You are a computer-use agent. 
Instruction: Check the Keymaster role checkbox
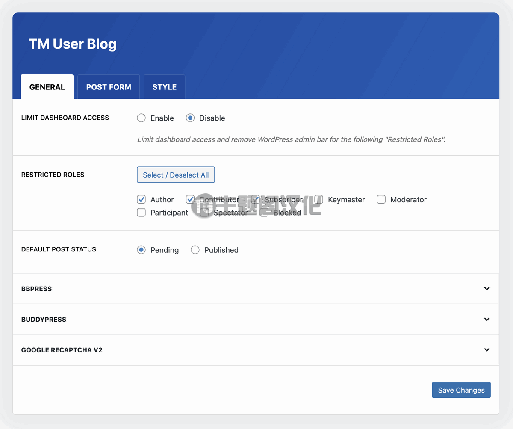click(x=318, y=199)
